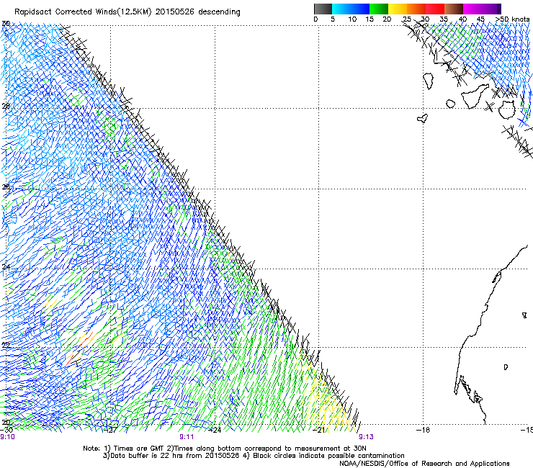Click the purple time stamp "9:13"
This screenshot has height=468, width=533.
[366, 437]
